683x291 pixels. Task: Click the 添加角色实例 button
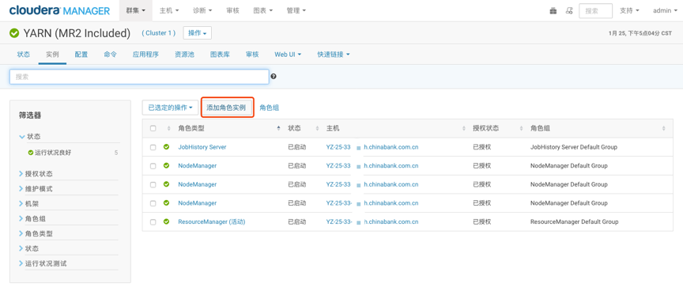tap(226, 108)
